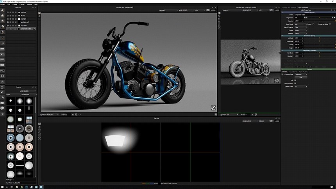The image size is (336, 189).
Task: Open the Content Type dropdown
Action: click(x=301, y=74)
